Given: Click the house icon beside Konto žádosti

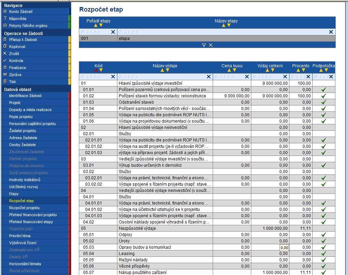Looking at the screenshot, I should [5, 11].
